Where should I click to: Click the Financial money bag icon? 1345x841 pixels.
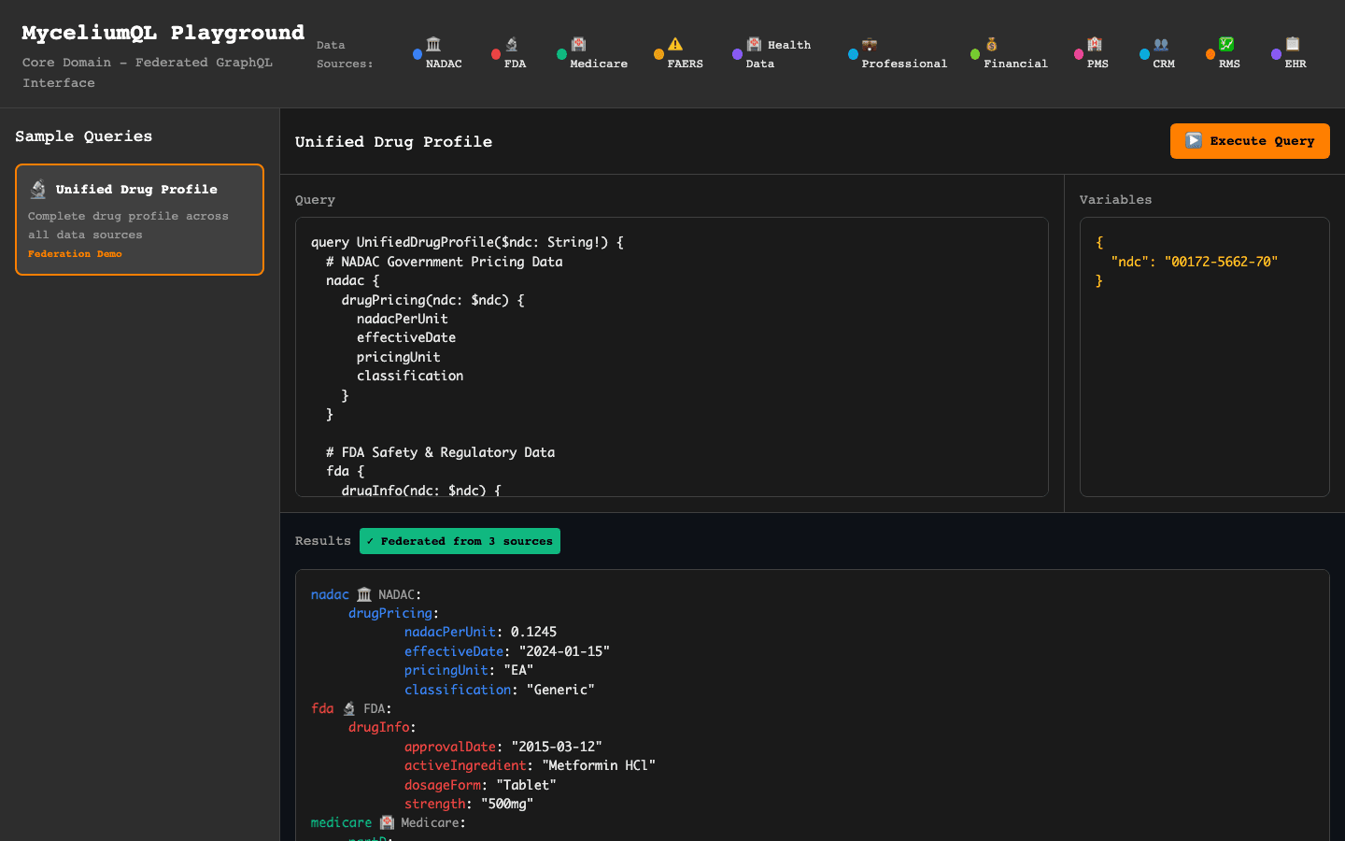pyautogui.click(x=992, y=44)
